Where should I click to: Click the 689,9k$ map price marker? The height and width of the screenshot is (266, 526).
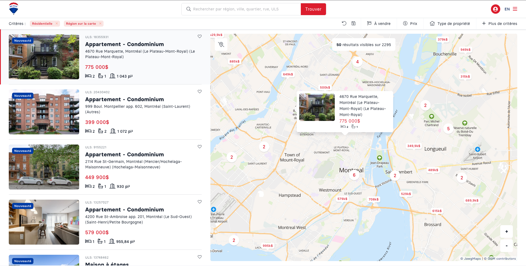pyautogui.click(x=472, y=200)
